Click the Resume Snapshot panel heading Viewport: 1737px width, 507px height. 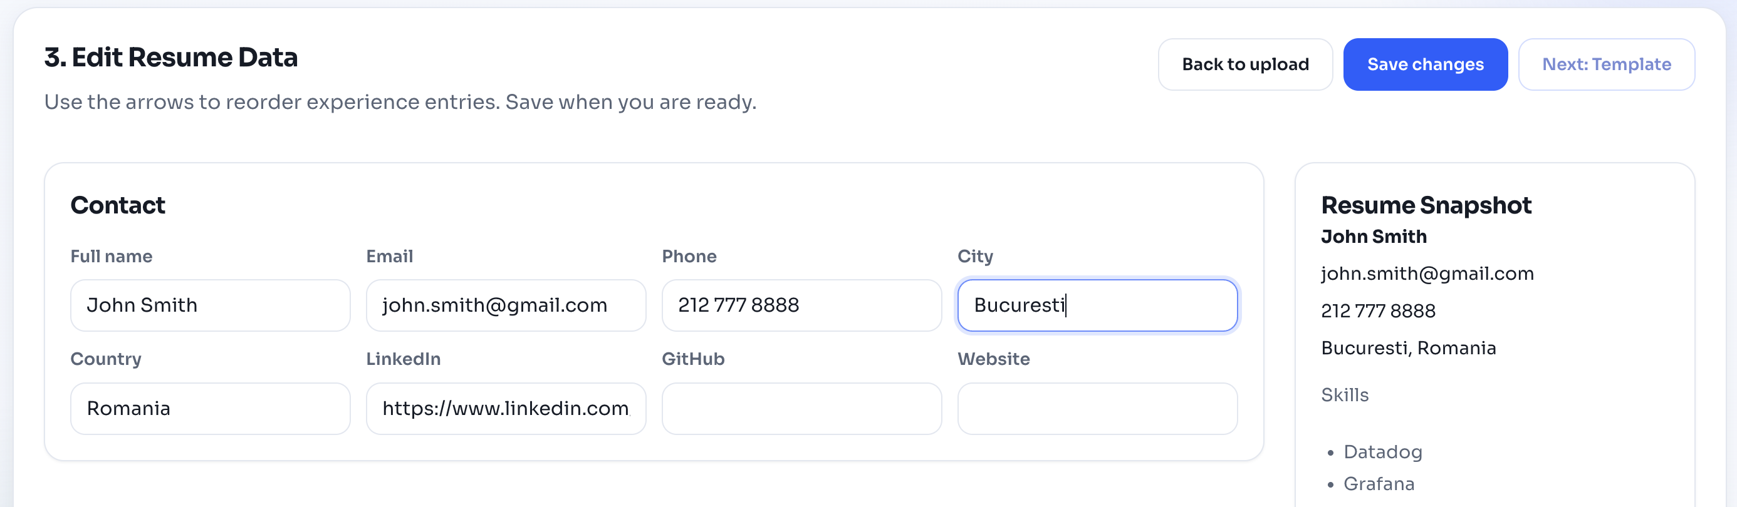pyautogui.click(x=1426, y=205)
